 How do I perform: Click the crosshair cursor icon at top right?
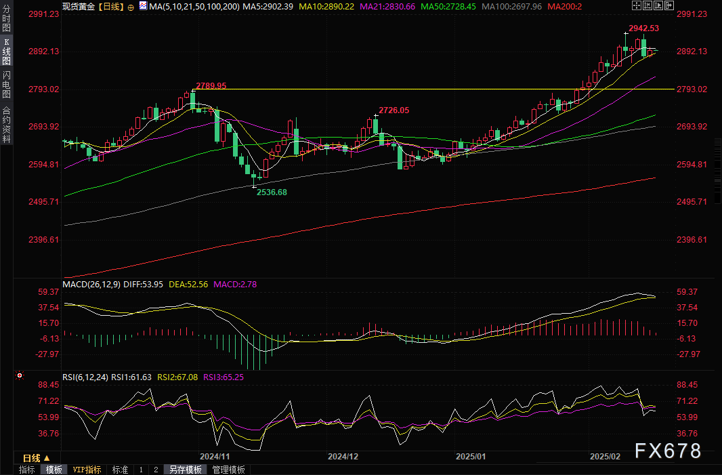(x=637, y=5)
